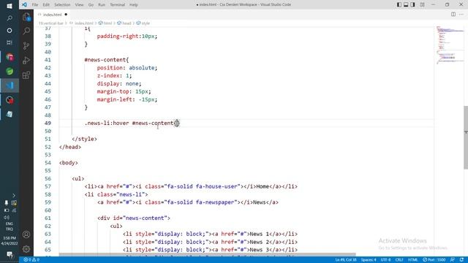Open the 19.vertical-bar folder breadcrumb
This screenshot has height=263, width=468.
pyautogui.click(x=50, y=23)
